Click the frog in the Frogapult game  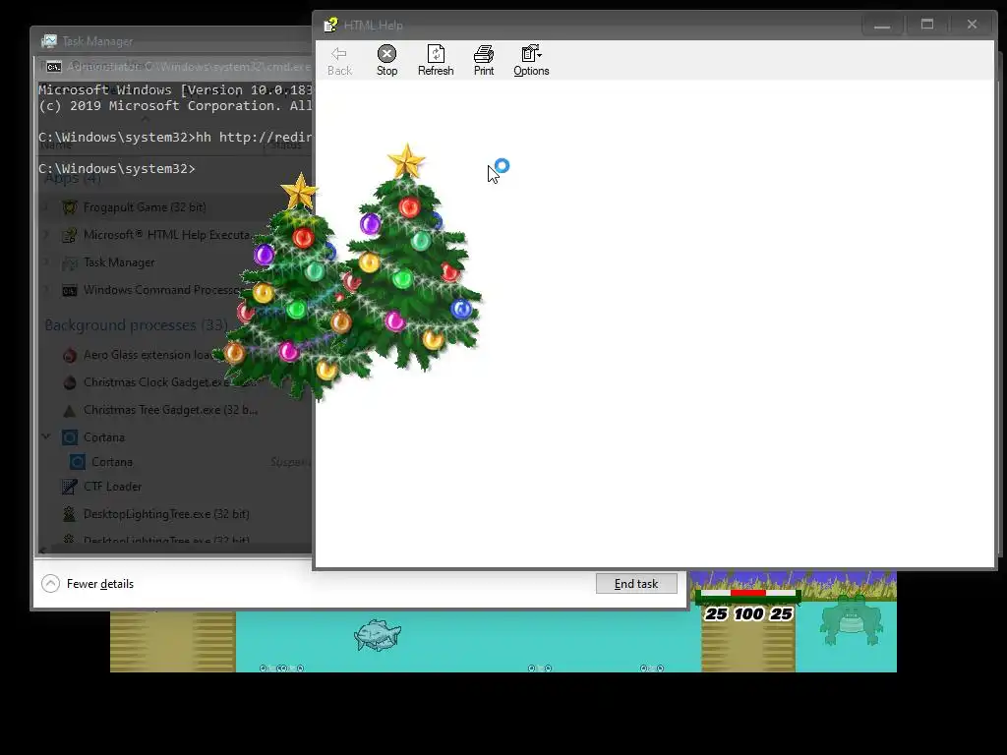click(851, 620)
